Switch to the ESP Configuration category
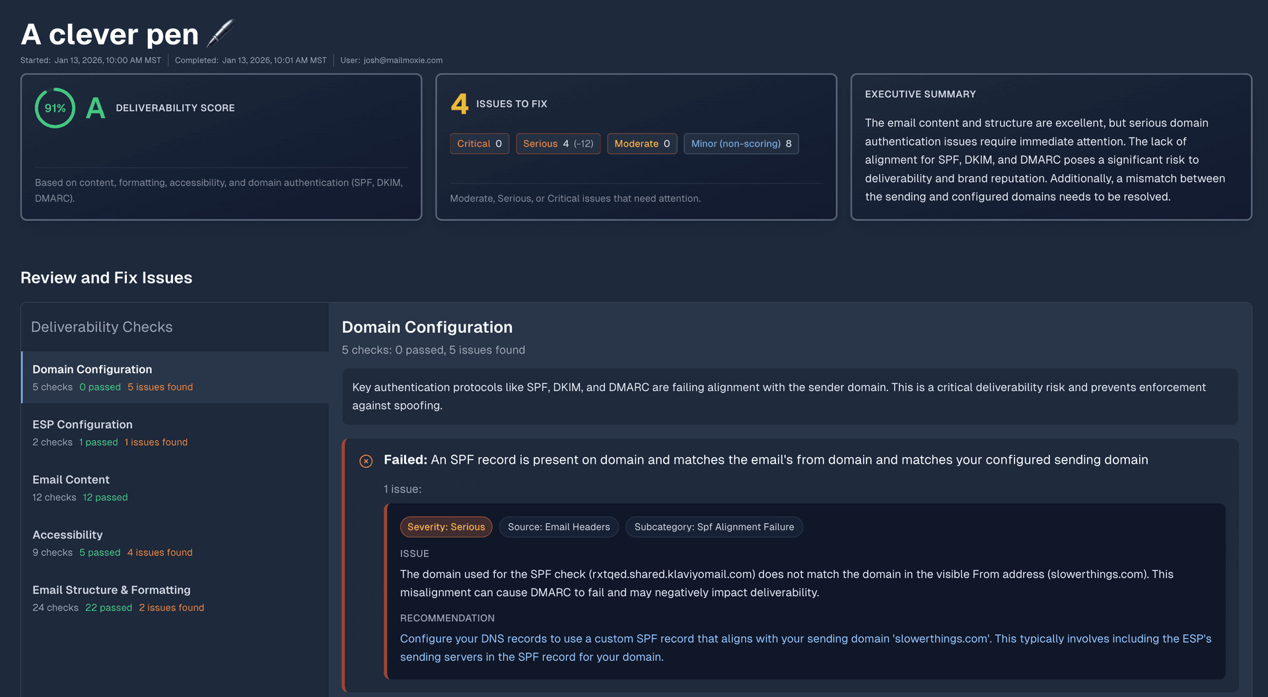Image resolution: width=1268 pixels, height=697 pixels. (82, 424)
